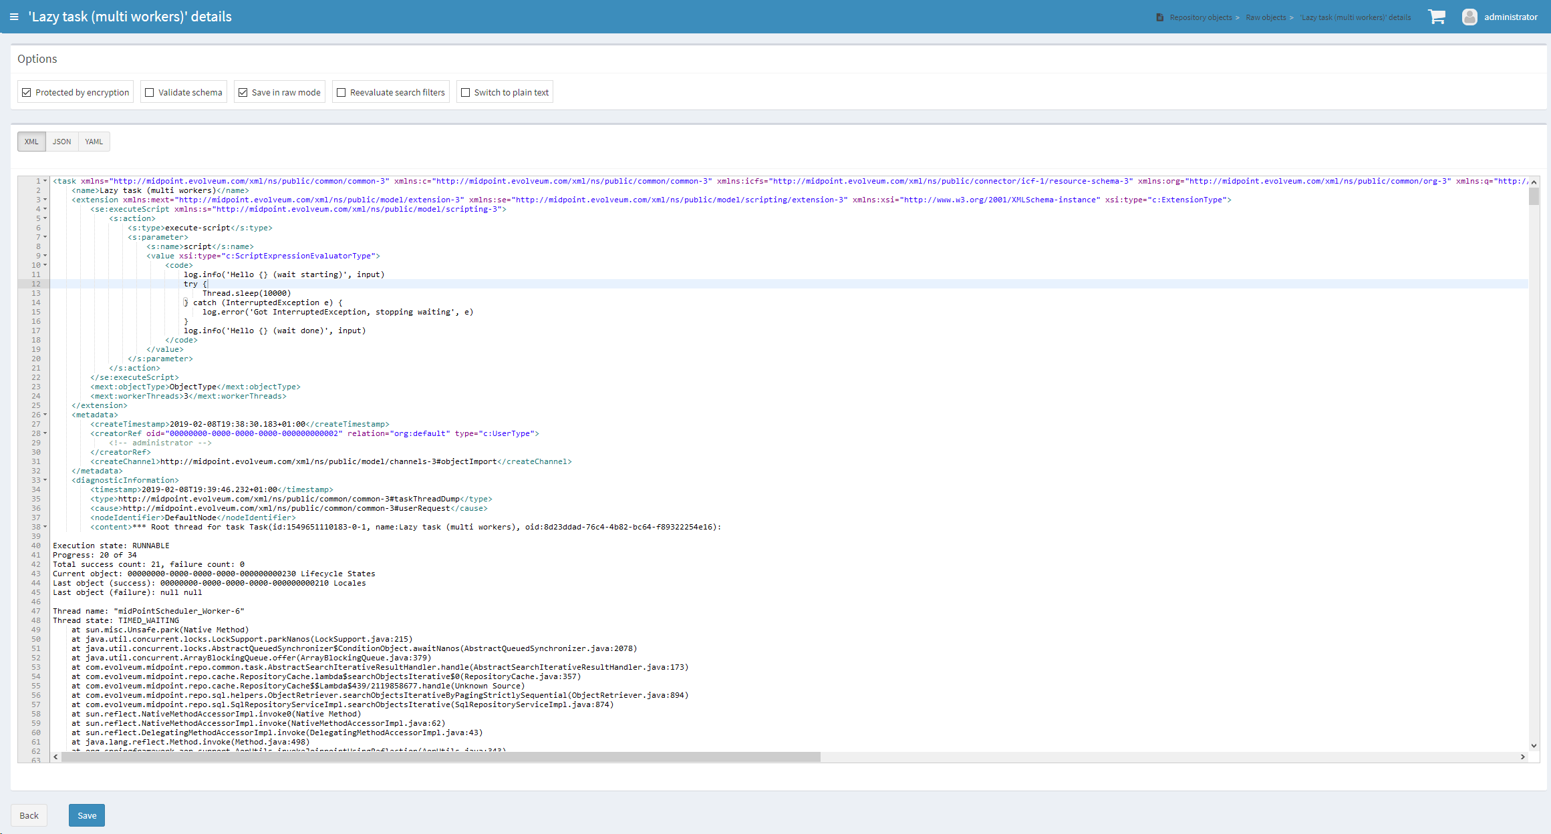Switch editor to YAML tab
This screenshot has height=834, width=1551.
coord(94,142)
